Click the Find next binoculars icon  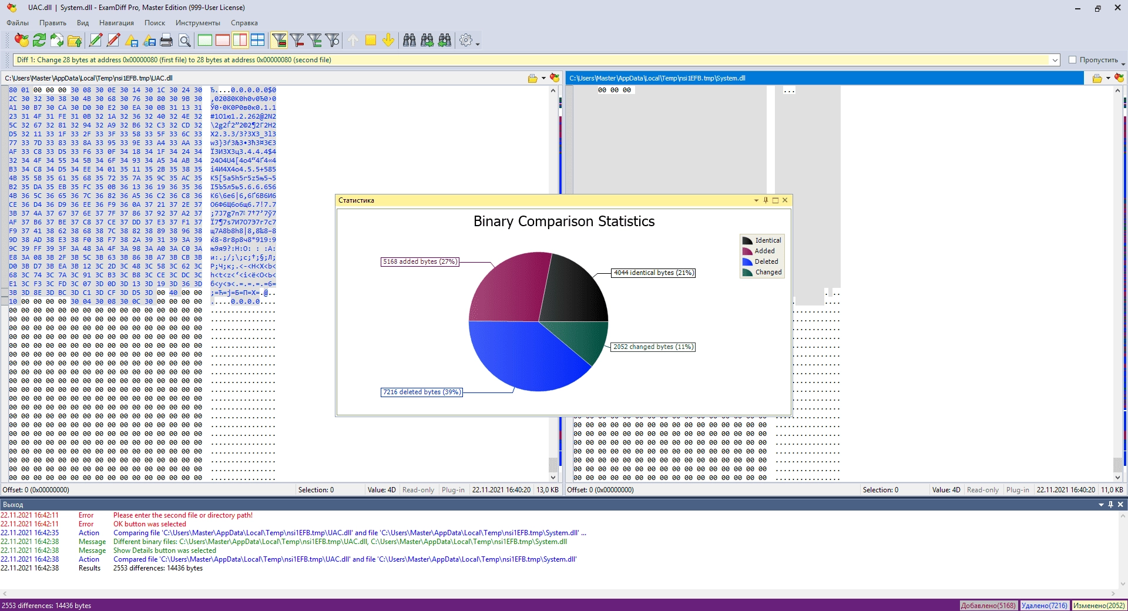[x=427, y=40]
